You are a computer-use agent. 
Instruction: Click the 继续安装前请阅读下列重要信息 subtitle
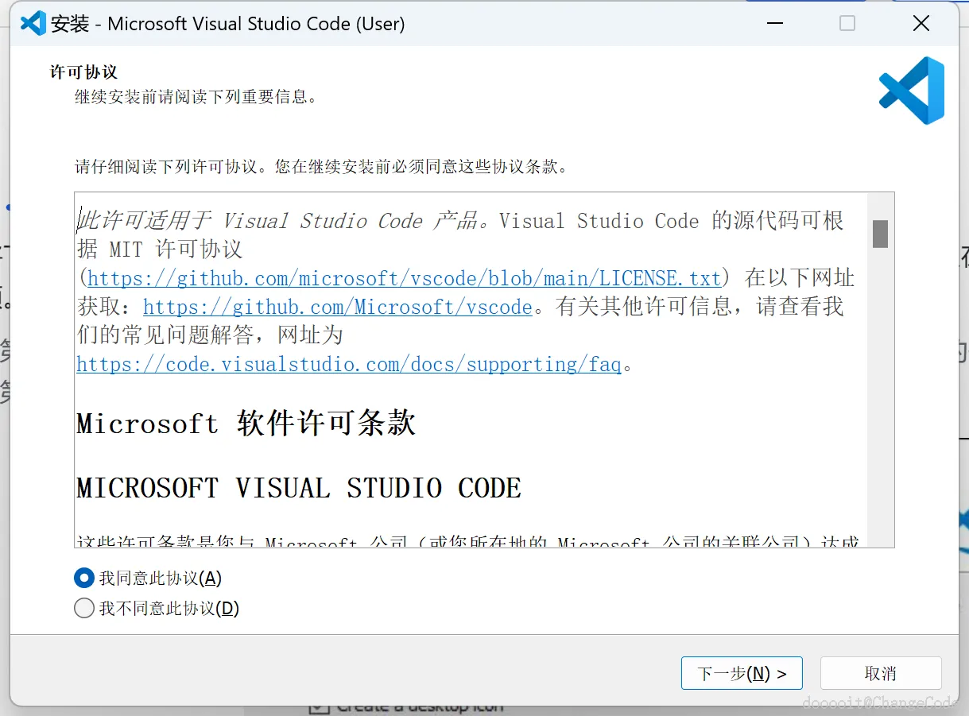196,98
